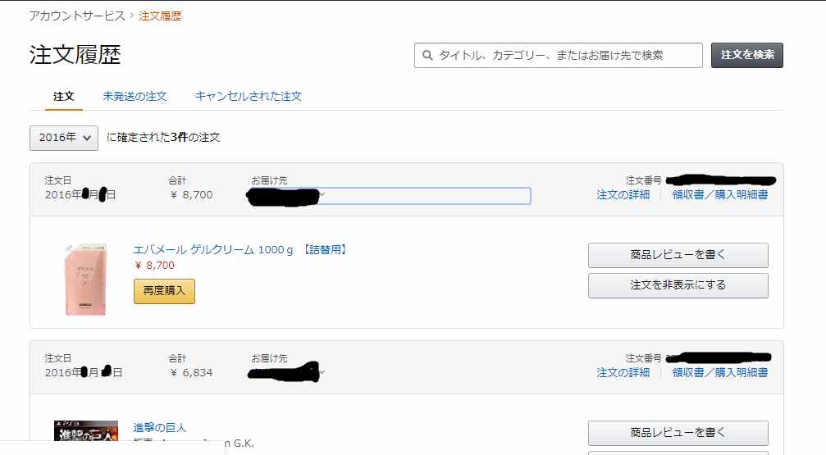The width and height of the screenshot is (826, 455).
Task: Open 注文の詳細 for the ¥8,700 order
Action: point(623,195)
